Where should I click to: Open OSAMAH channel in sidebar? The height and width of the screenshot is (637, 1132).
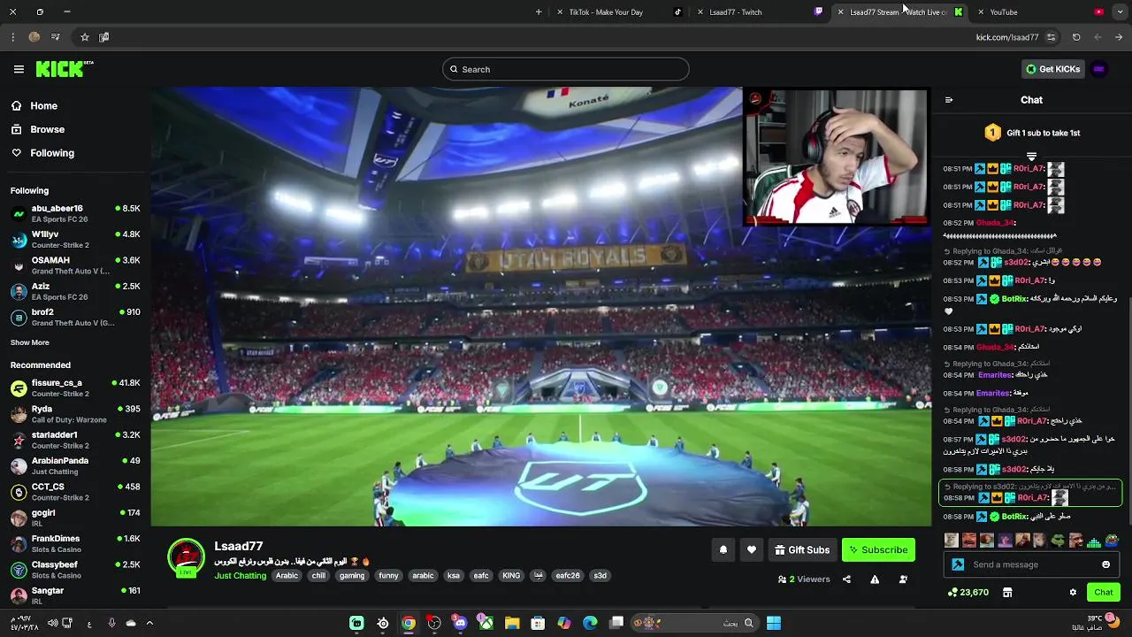point(75,265)
